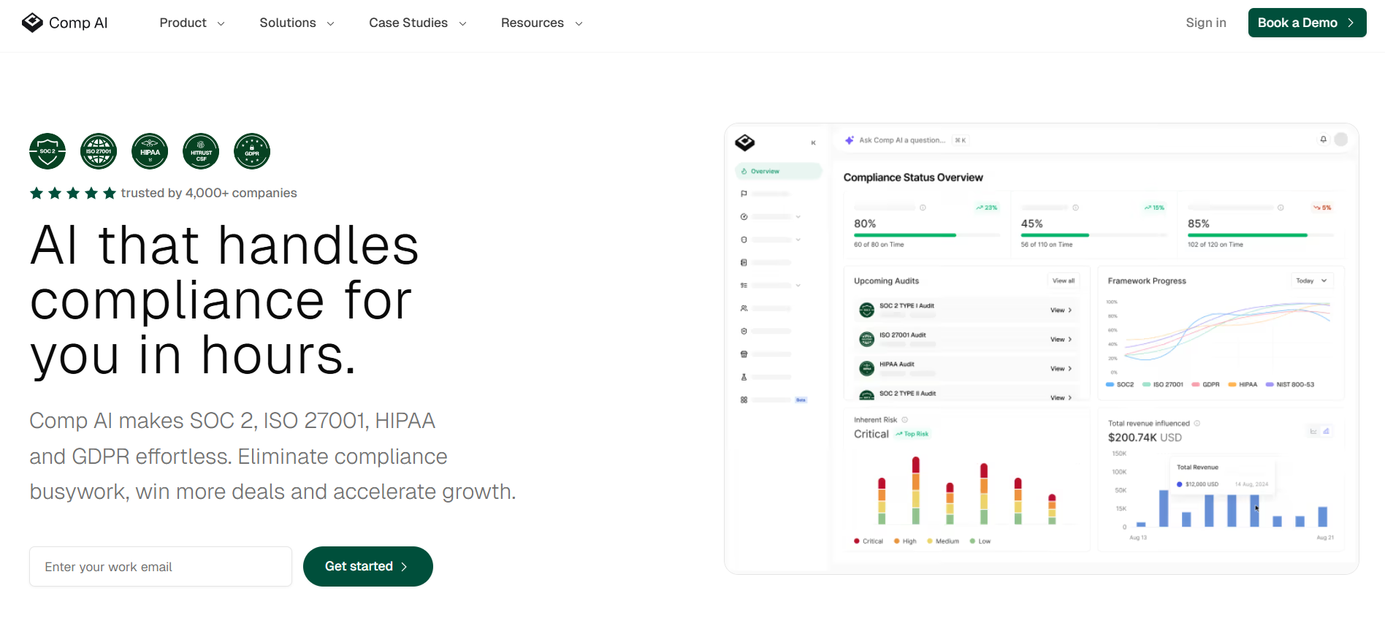Switch revenue chart to line view
Screen dimensions: 1385x626
point(1313,431)
